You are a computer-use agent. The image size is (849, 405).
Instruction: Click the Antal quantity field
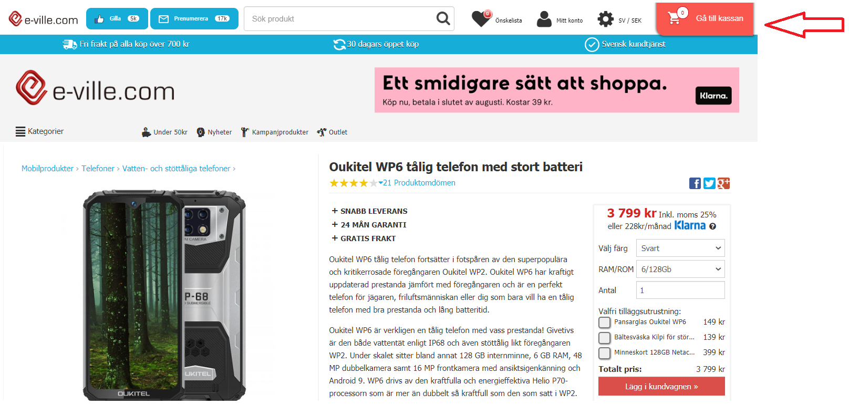point(680,290)
